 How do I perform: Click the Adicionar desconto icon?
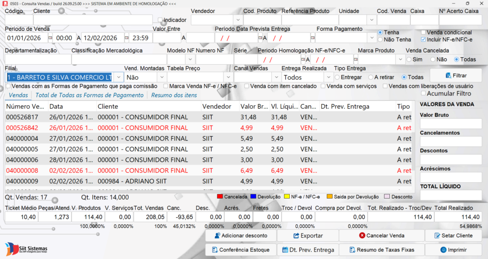click(217, 236)
